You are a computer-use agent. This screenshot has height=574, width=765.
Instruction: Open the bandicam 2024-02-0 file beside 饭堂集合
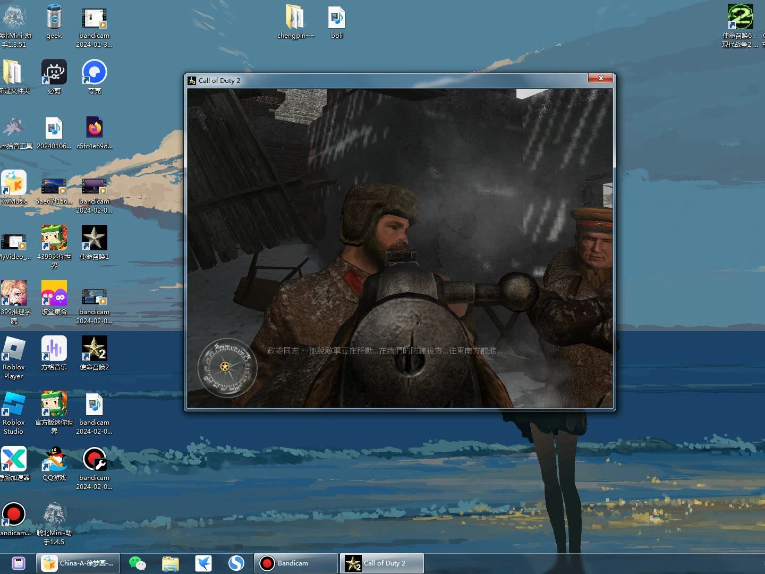pos(95,306)
